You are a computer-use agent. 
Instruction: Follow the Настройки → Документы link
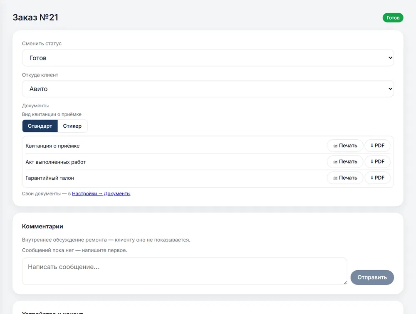[101, 193]
